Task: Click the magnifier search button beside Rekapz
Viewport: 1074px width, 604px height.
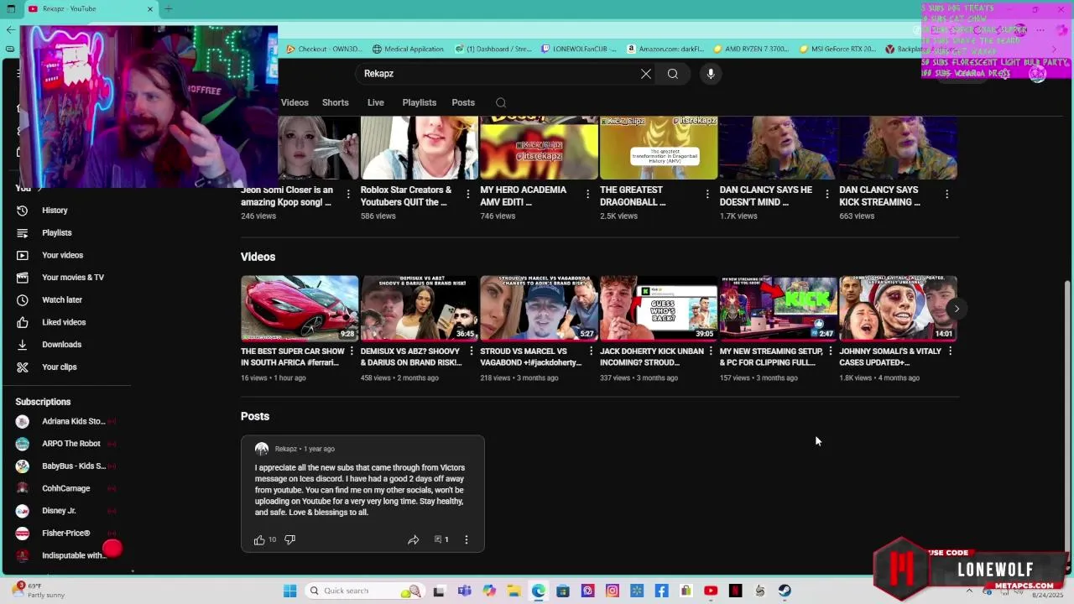Action: point(673,74)
